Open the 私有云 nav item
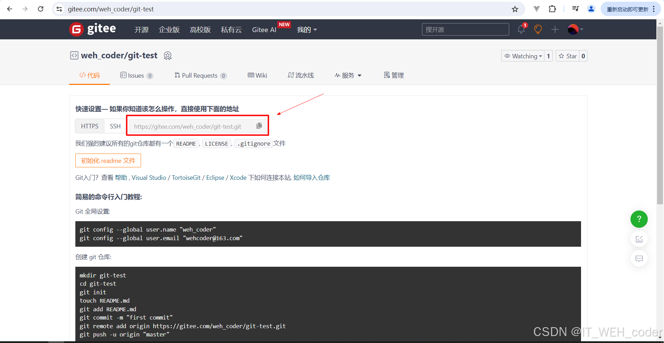This screenshot has height=343, width=664. click(x=231, y=30)
